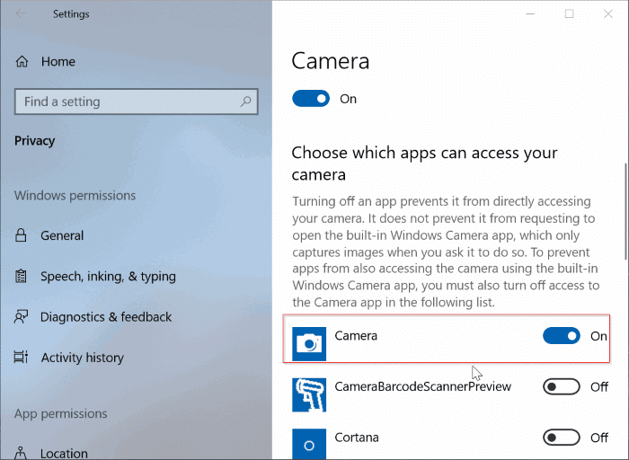The width and height of the screenshot is (629, 460).
Task: Open Location permission settings
Action: tap(64, 453)
